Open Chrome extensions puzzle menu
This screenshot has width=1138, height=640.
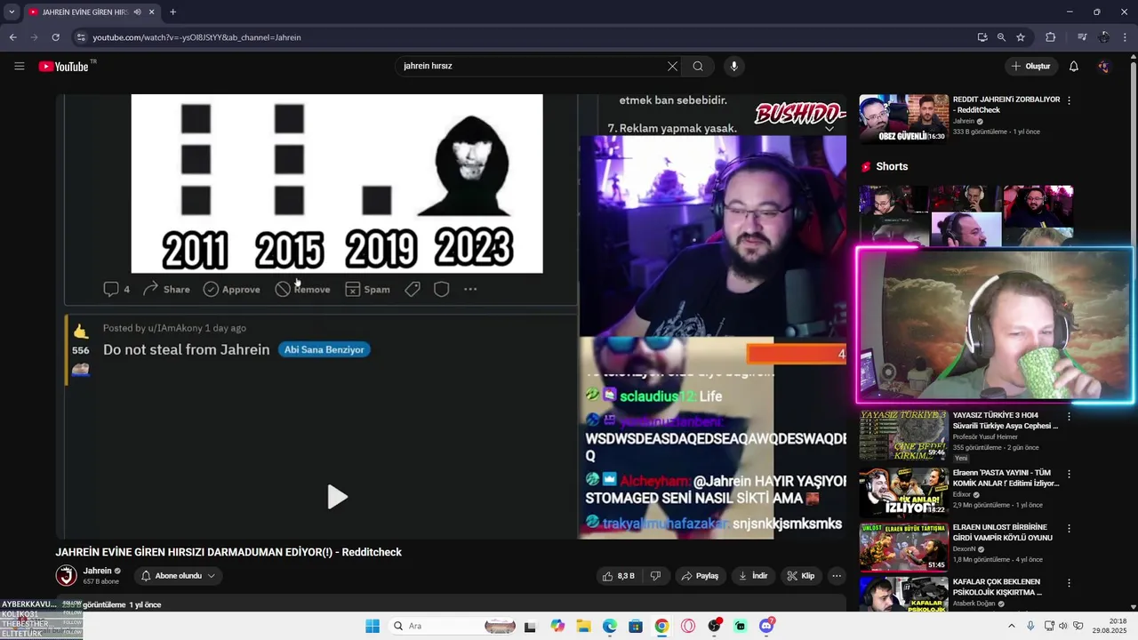click(x=1051, y=37)
